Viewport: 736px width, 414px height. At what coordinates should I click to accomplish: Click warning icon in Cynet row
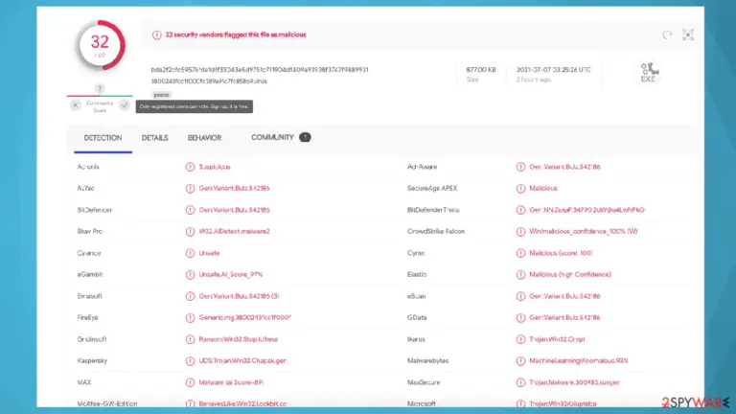click(x=520, y=253)
